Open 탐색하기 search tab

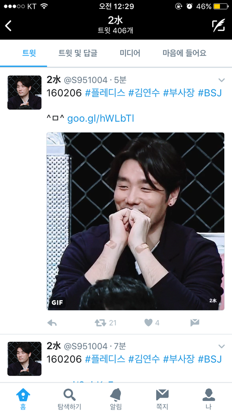[70, 399]
